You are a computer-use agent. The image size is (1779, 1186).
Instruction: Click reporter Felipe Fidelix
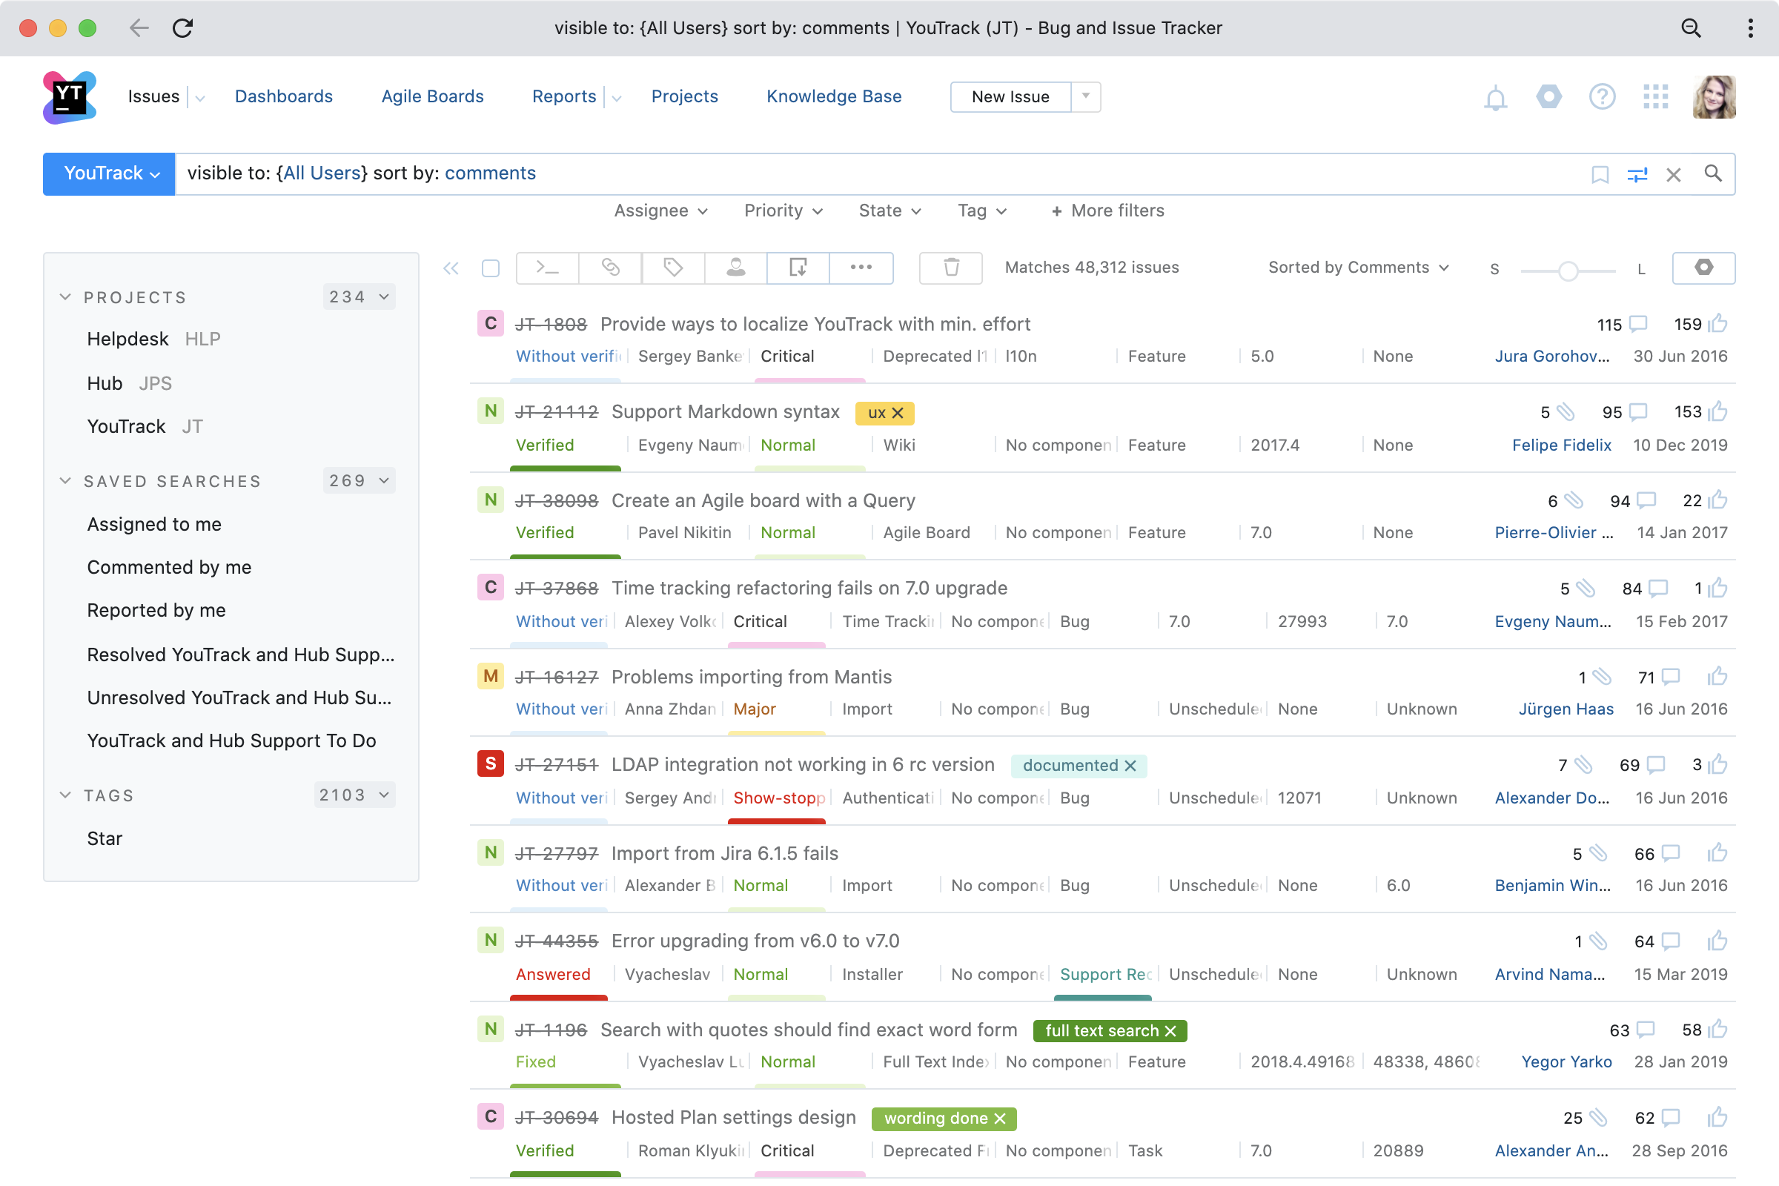pos(1561,445)
